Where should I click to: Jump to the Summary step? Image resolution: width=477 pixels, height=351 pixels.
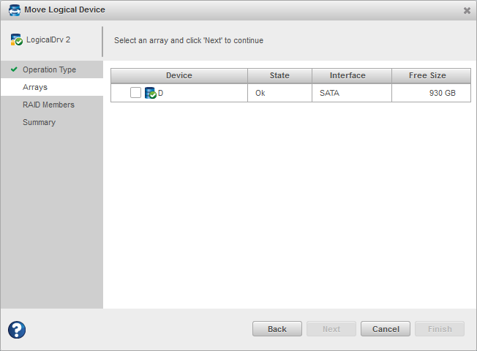pos(39,122)
